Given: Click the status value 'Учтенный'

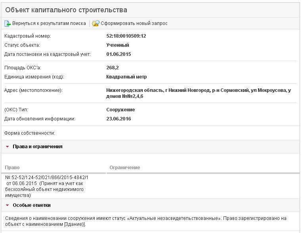Looking at the screenshot, I should click(118, 45).
